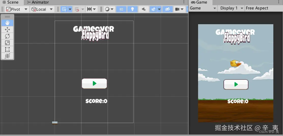Select small camera object at canvas corner

pyautogui.click(x=55, y=123)
